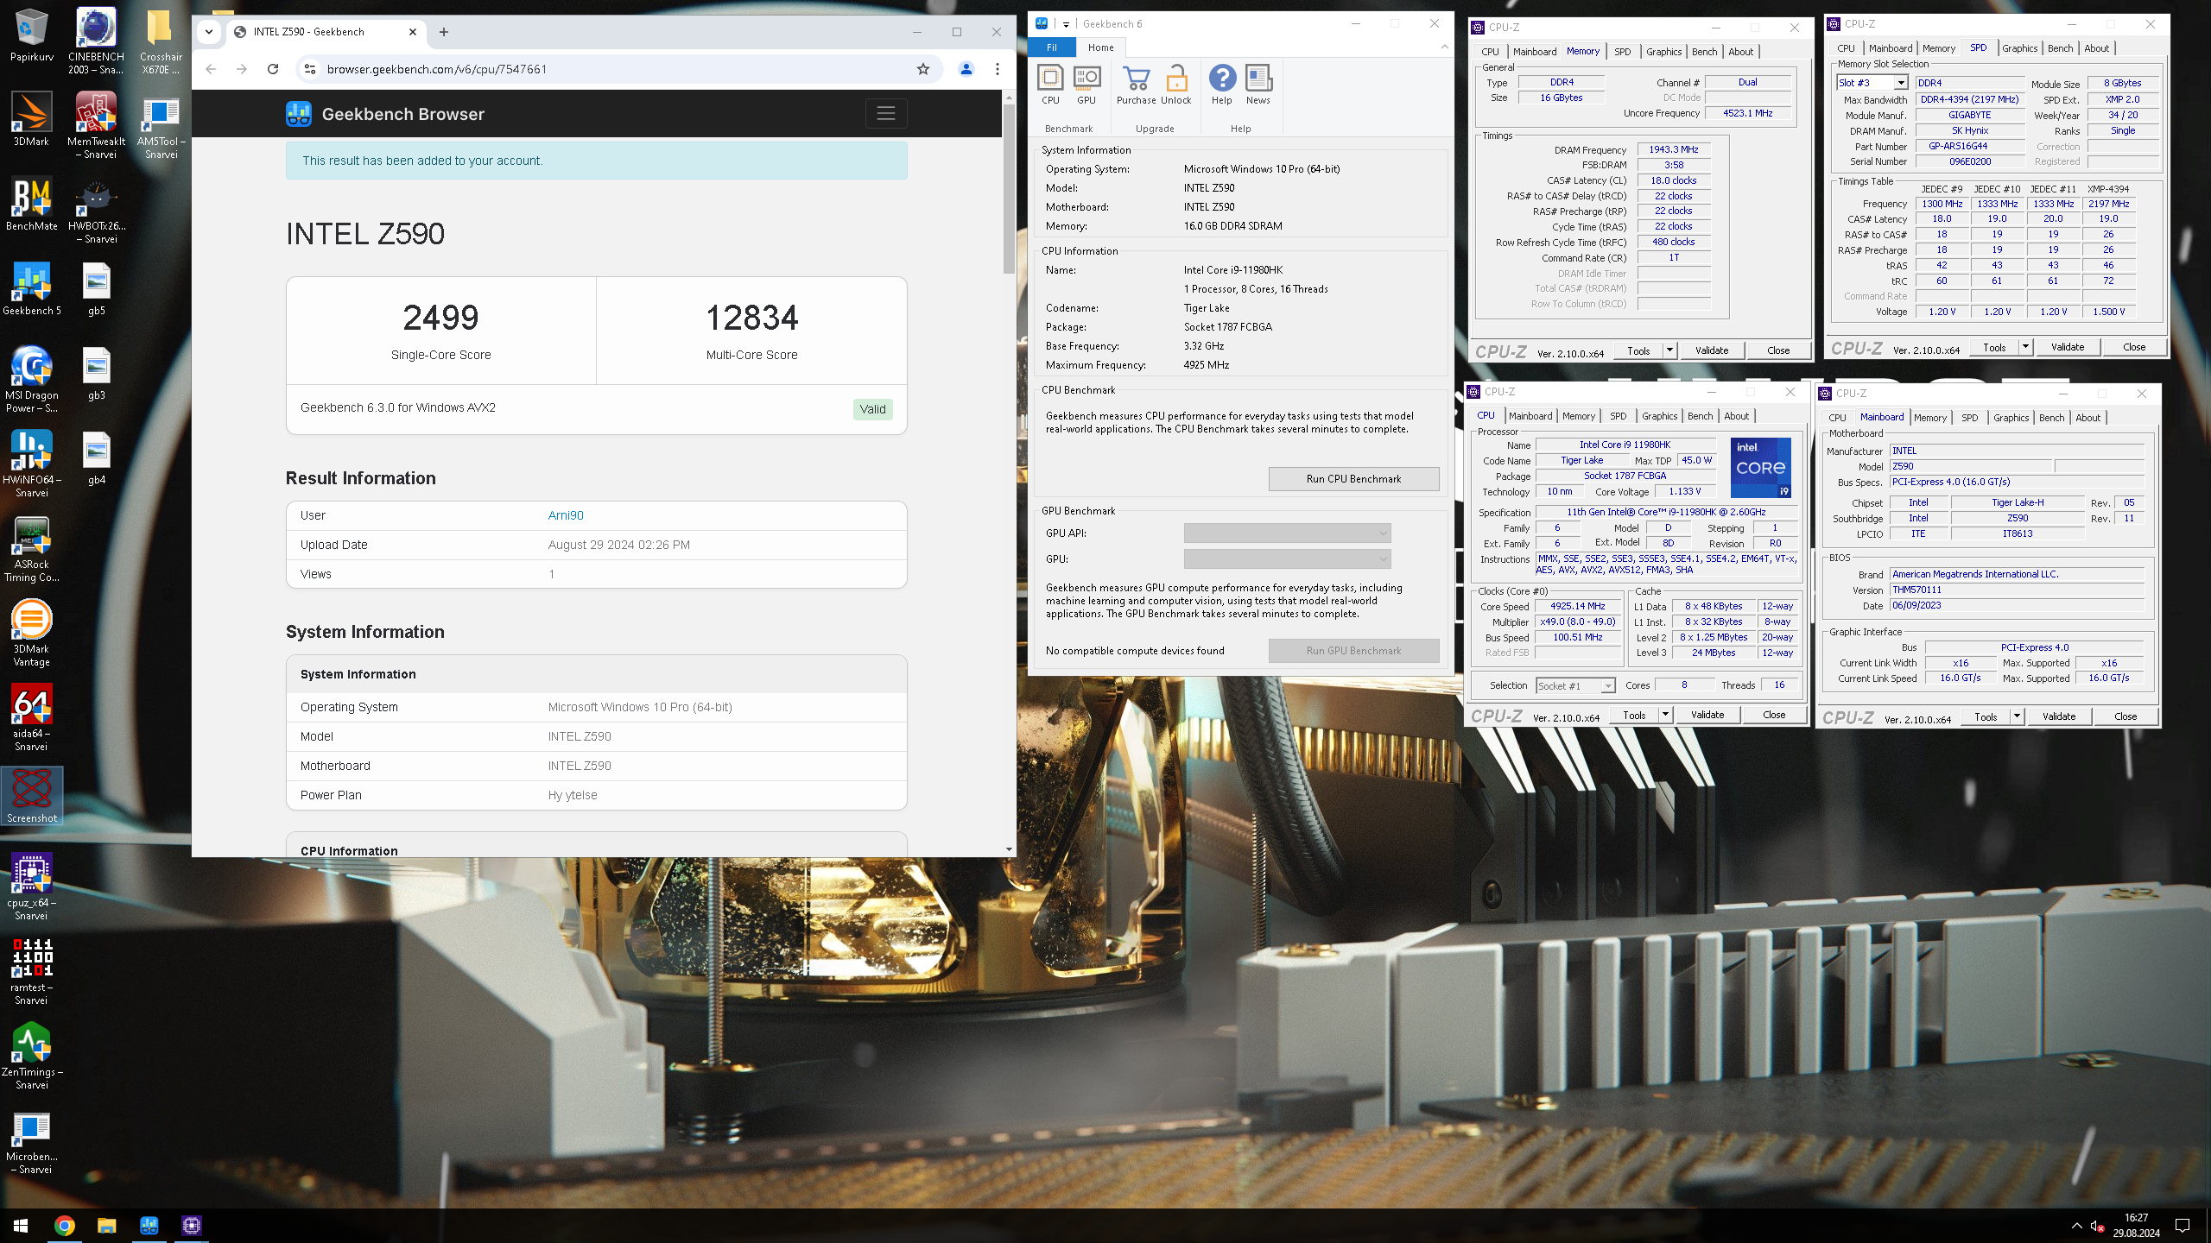Select the ZenTimings desktop shortcut

pyautogui.click(x=31, y=1056)
